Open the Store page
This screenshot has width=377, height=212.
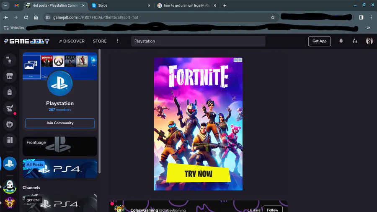[x=100, y=41]
